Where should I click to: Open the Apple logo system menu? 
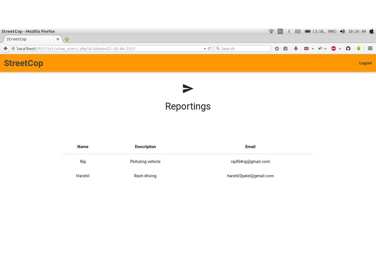pos(372,31)
